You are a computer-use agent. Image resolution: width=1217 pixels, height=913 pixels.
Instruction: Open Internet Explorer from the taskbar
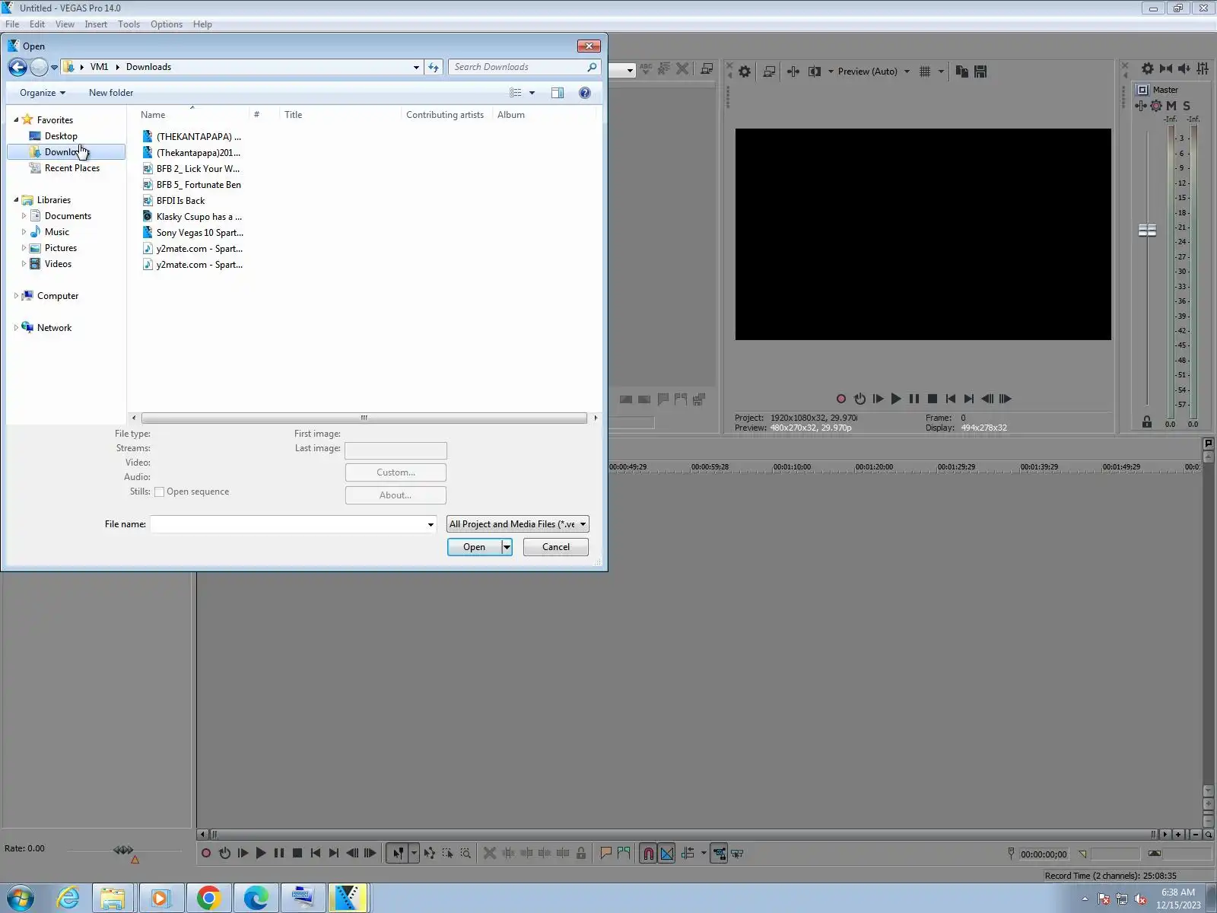[x=68, y=899]
